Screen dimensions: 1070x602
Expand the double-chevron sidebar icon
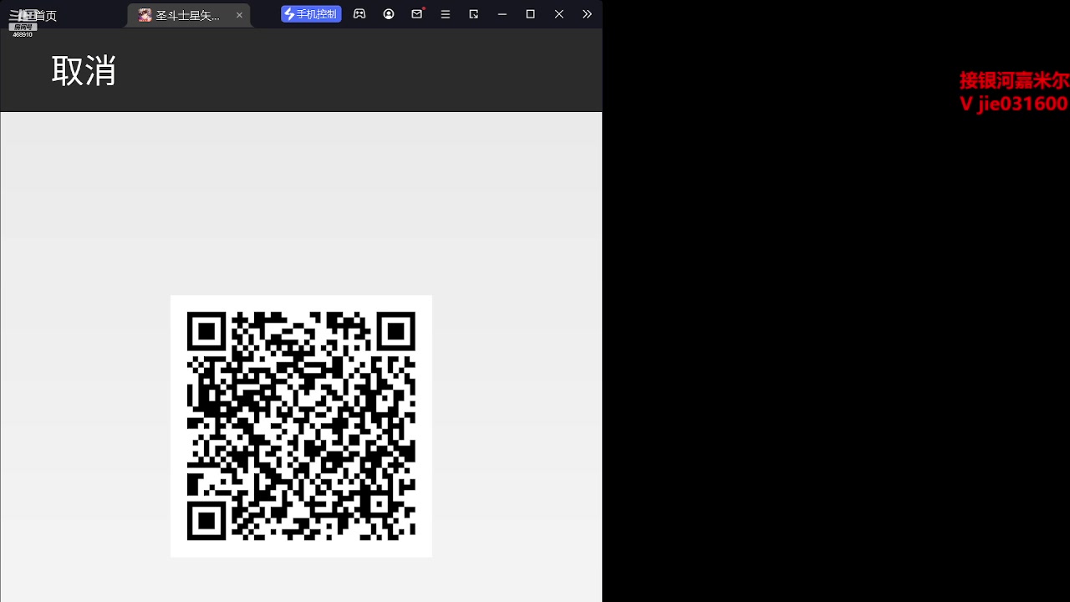(x=587, y=14)
